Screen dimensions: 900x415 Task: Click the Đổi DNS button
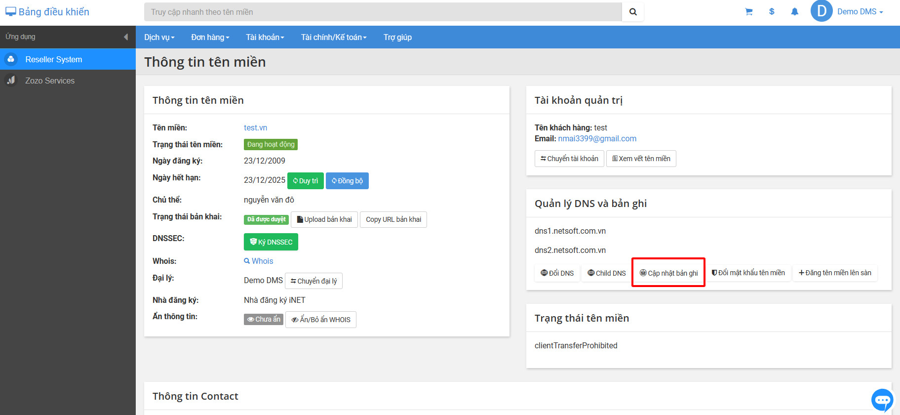click(557, 273)
